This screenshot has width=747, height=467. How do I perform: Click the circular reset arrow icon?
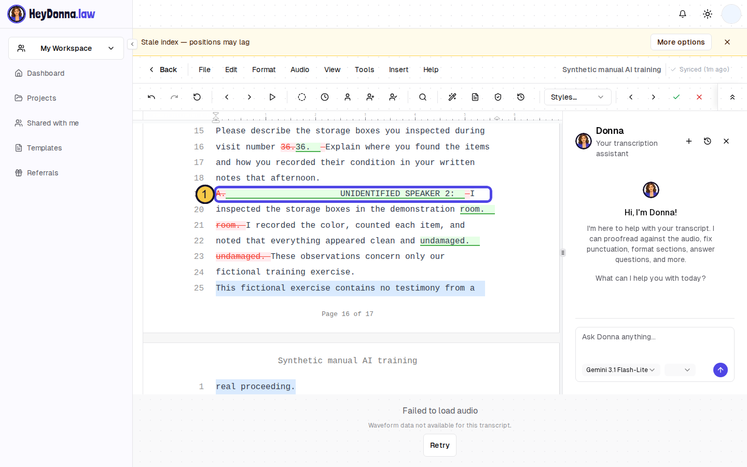click(x=197, y=97)
